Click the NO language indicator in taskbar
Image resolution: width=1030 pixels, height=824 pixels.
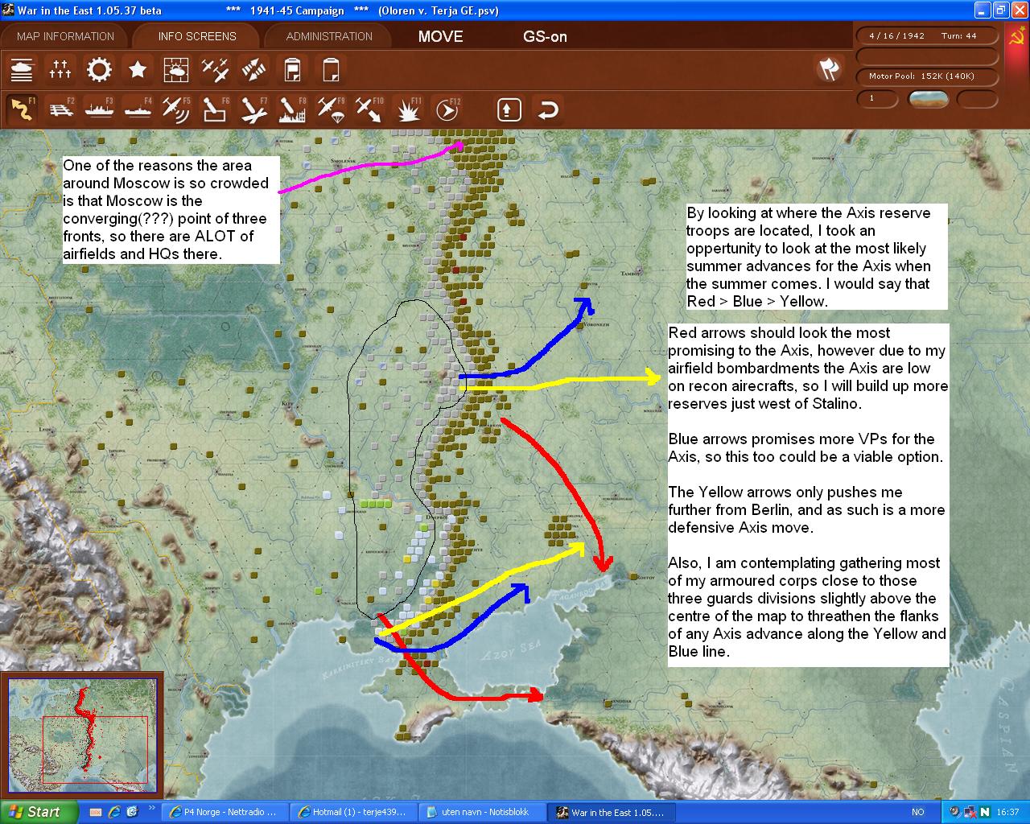[917, 812]
